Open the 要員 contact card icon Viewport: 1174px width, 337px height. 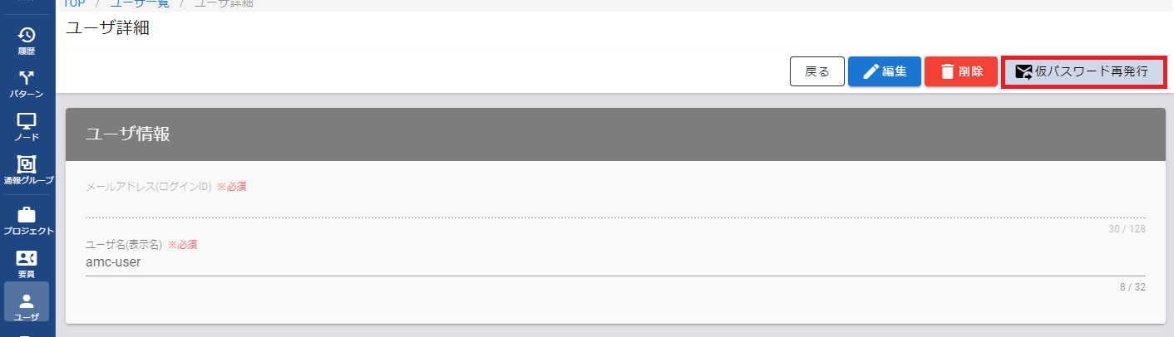27,258
